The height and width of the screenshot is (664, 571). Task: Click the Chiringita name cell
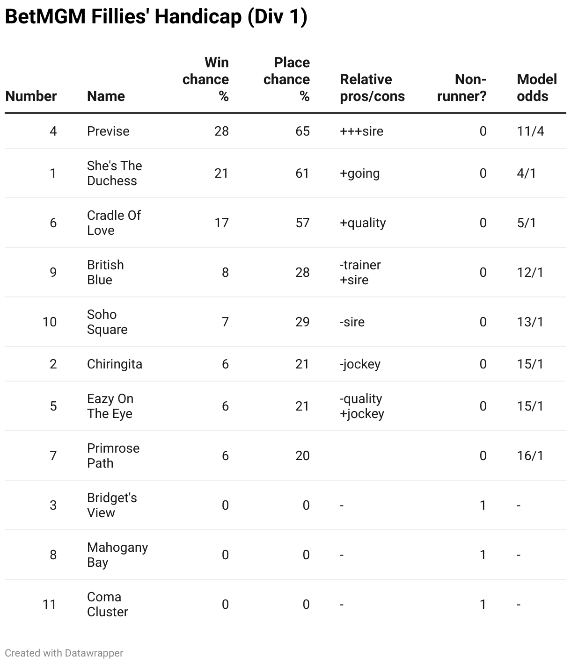[115, 364]
